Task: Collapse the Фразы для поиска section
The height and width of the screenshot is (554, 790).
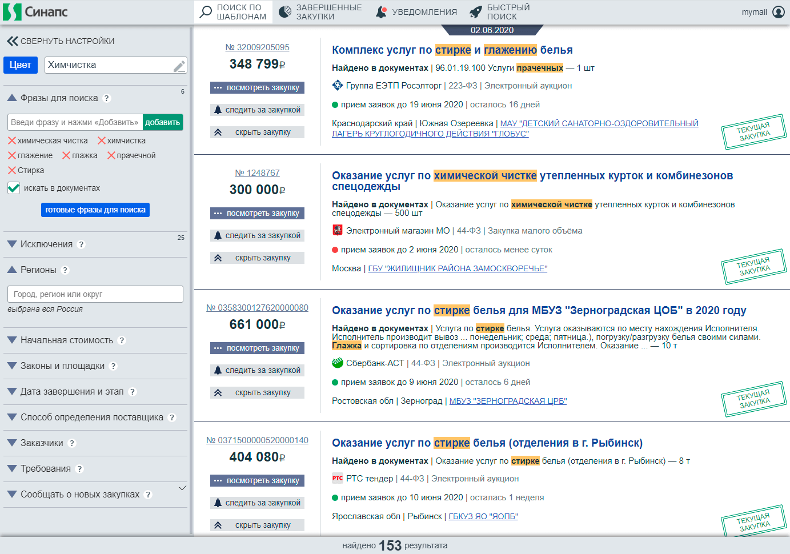Action: point(12,98)
